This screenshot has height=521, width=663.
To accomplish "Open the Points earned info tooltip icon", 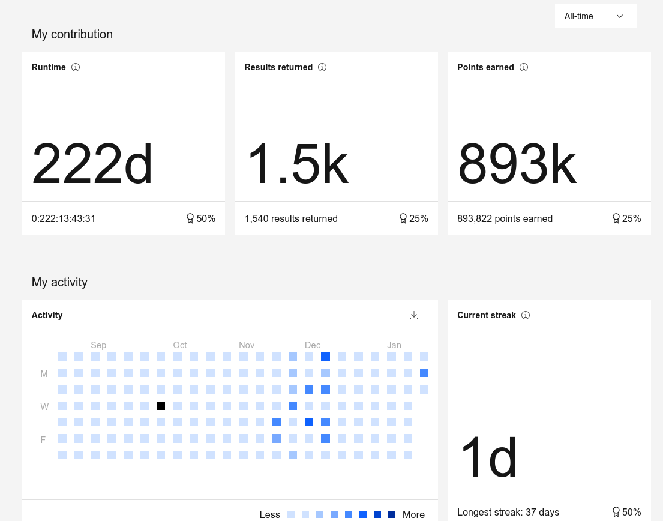I will (524, 67).
